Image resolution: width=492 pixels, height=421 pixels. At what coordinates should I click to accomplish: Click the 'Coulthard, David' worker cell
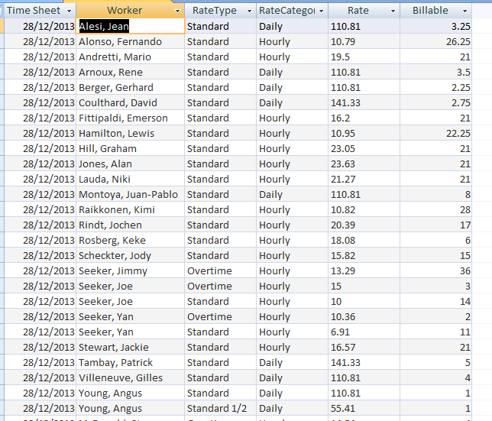[130, 102]
